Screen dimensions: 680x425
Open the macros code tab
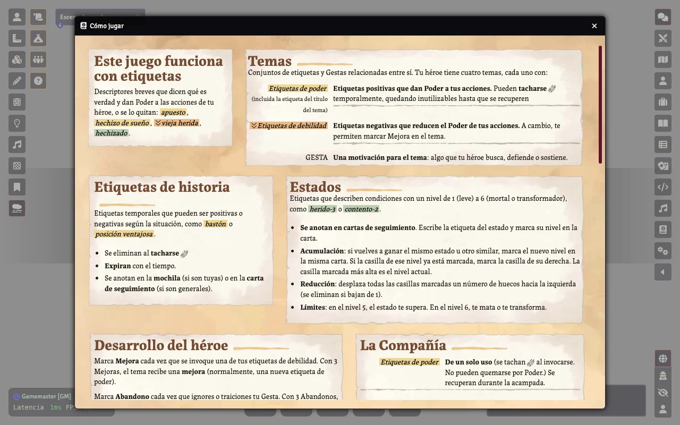663,187
